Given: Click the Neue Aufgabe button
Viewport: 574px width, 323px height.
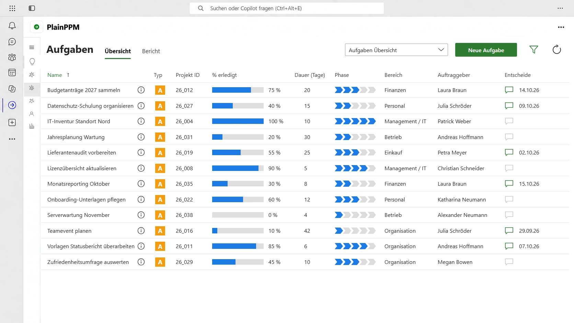Looking at the screenshot, I should [x=486, y=50].
